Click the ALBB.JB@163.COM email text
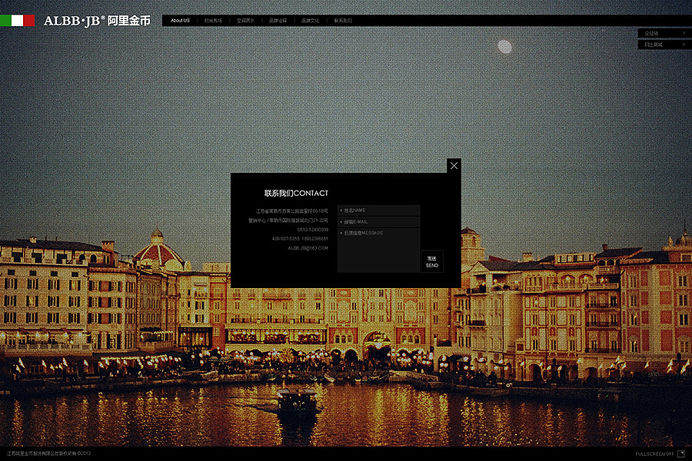Viewport: 692px width, 461px height. (x=308, y=248)
